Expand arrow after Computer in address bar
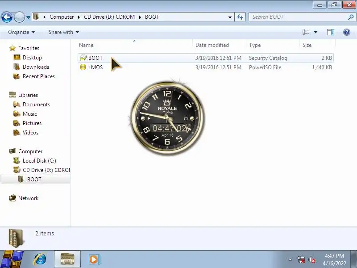Image resolution: width=357 pixels, height=268 pixels. point(79,17)
